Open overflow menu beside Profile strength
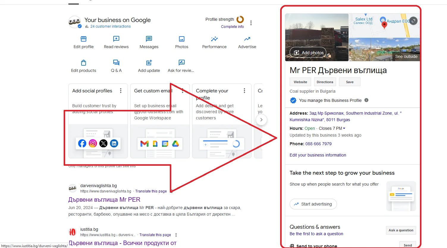This screenshot has width=447, height=248. coord(251,23)
